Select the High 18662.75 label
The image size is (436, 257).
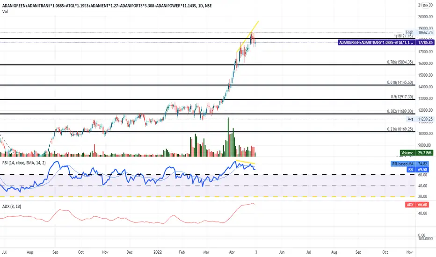pos(419,33)
